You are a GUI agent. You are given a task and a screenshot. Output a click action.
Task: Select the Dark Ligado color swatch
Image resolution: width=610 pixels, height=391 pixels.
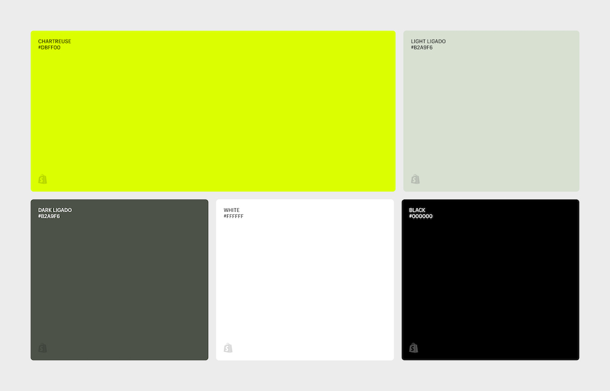coord(119,279)
